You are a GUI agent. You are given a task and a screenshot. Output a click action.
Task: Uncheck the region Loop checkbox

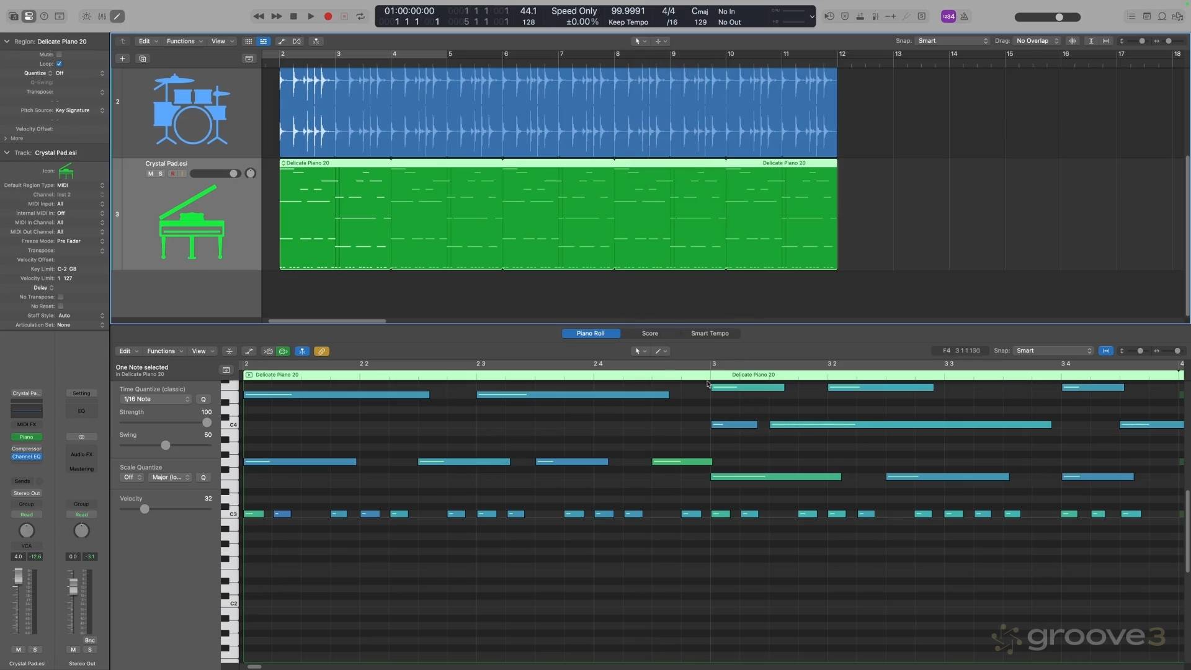coord(60,64)
